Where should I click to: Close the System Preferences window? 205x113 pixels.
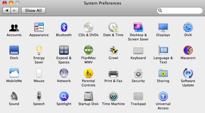click(5, 3)
